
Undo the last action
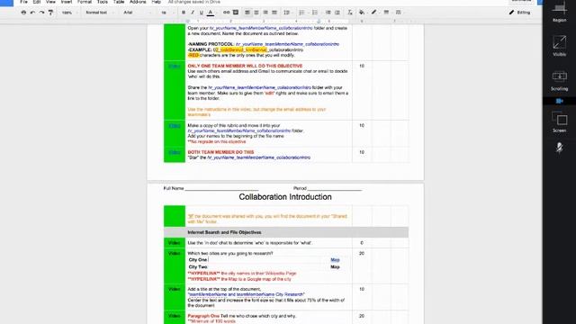coord(32,13)
